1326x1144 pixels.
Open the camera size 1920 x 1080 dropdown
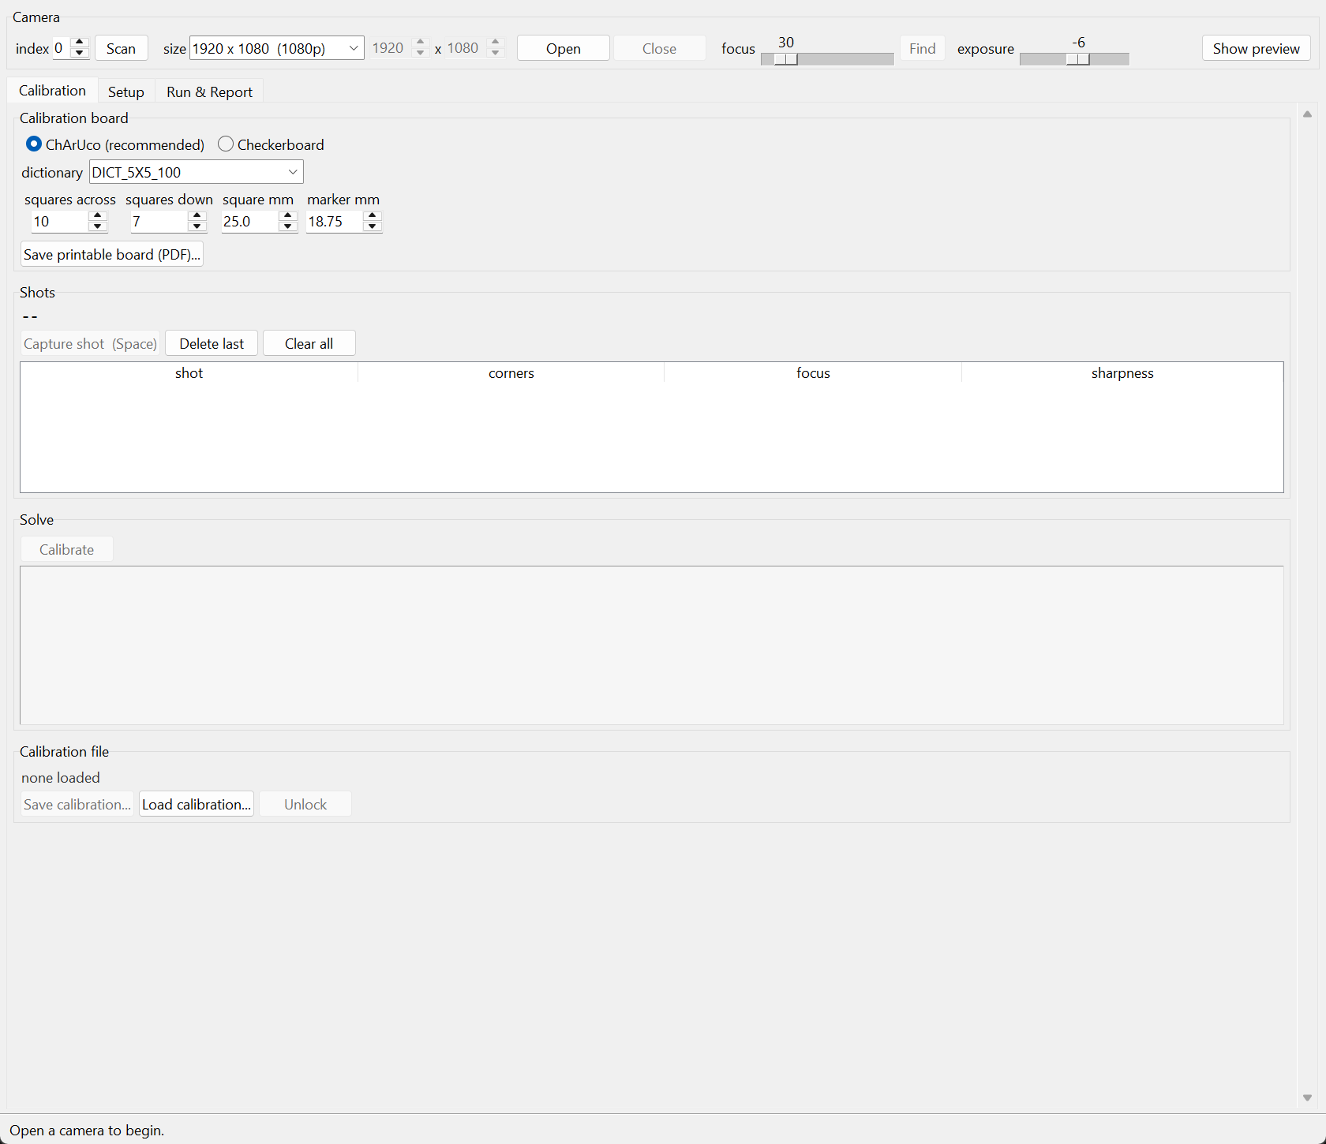277,48
